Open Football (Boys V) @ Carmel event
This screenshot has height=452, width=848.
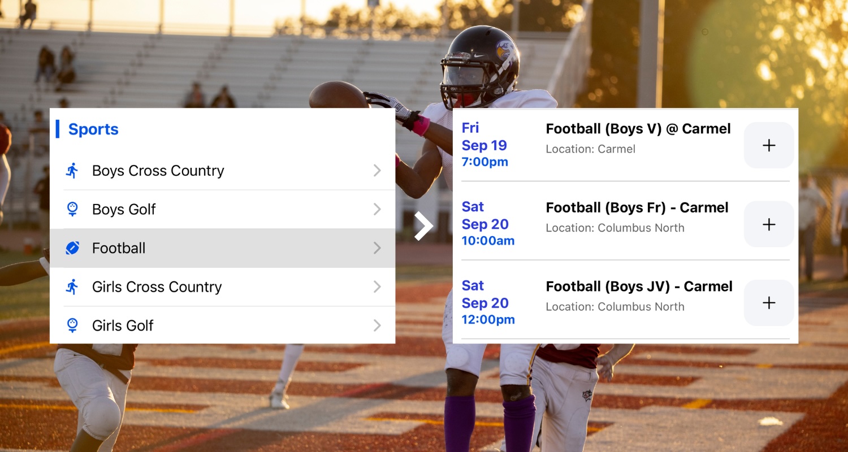pyautogui.click(x=638, y=129)
